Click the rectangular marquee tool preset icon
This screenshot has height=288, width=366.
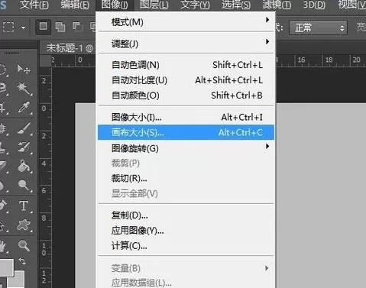coord(8,27)
